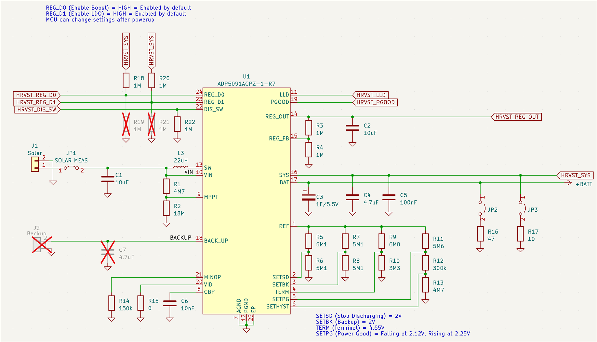Select the SETSD Stop Discharging annotation text

pyautogui.click(x=359, y=316)
